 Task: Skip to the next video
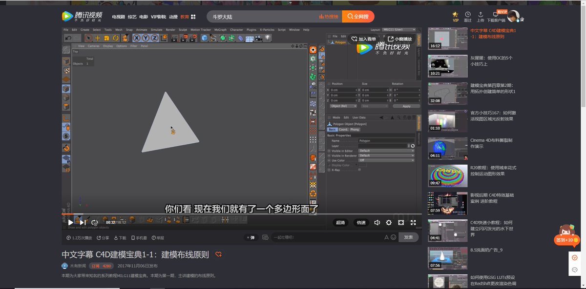coord(83,222)
